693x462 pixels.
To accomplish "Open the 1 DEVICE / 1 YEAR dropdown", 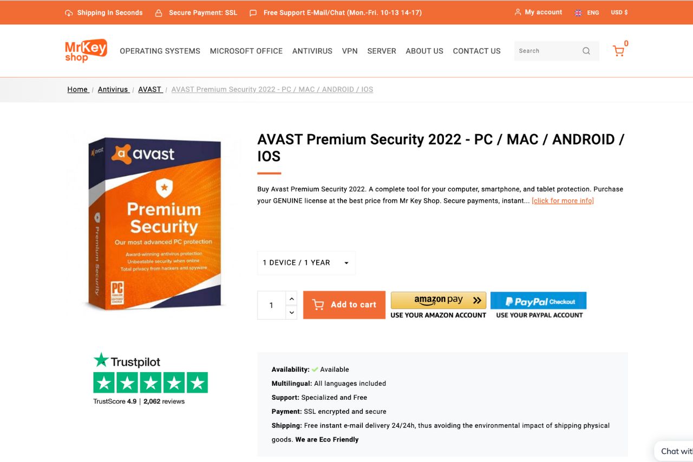I will [x=306, y=262].
